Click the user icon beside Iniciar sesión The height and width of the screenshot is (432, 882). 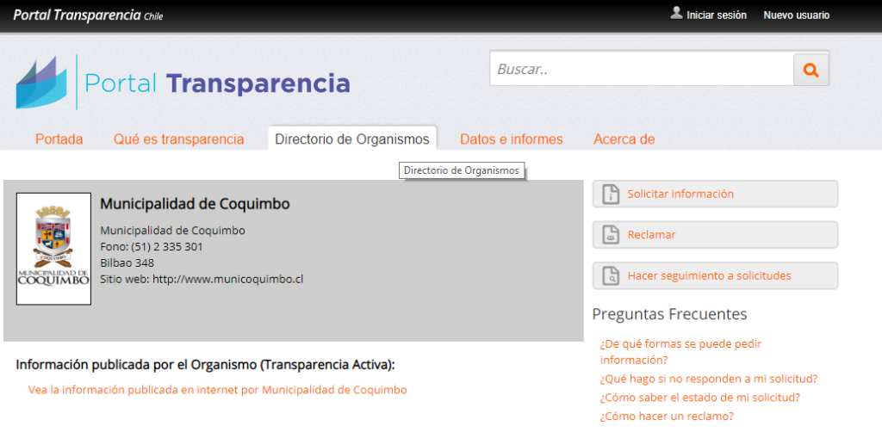coord(676,14)
